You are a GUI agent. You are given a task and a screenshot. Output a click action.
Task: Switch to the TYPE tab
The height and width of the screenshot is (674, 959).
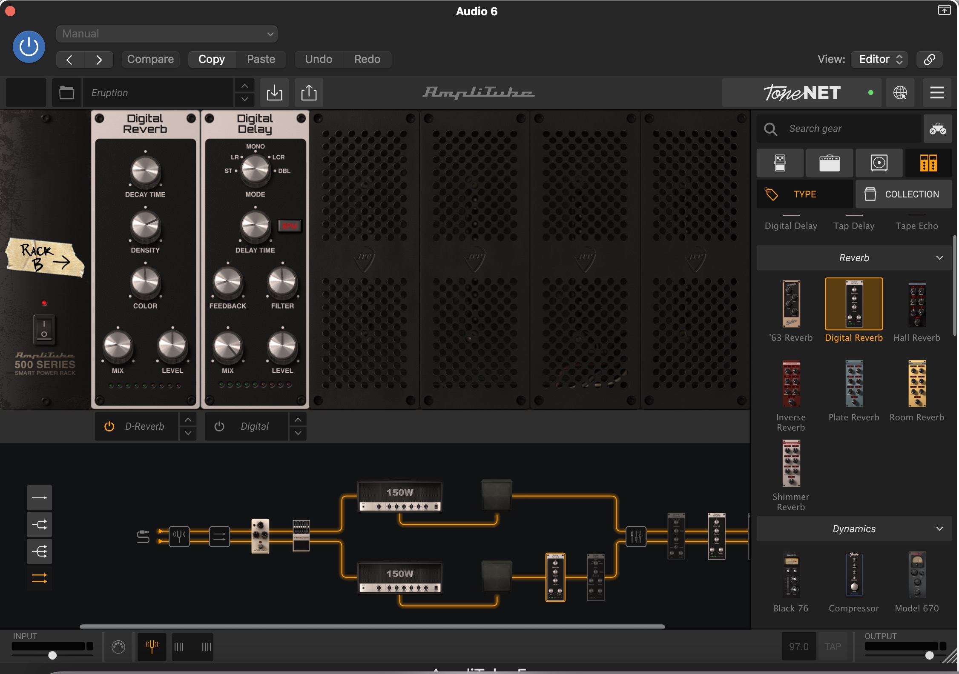(x=805, y=194)
